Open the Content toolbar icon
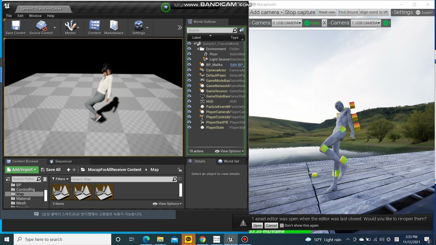 (x=94, y=28)
